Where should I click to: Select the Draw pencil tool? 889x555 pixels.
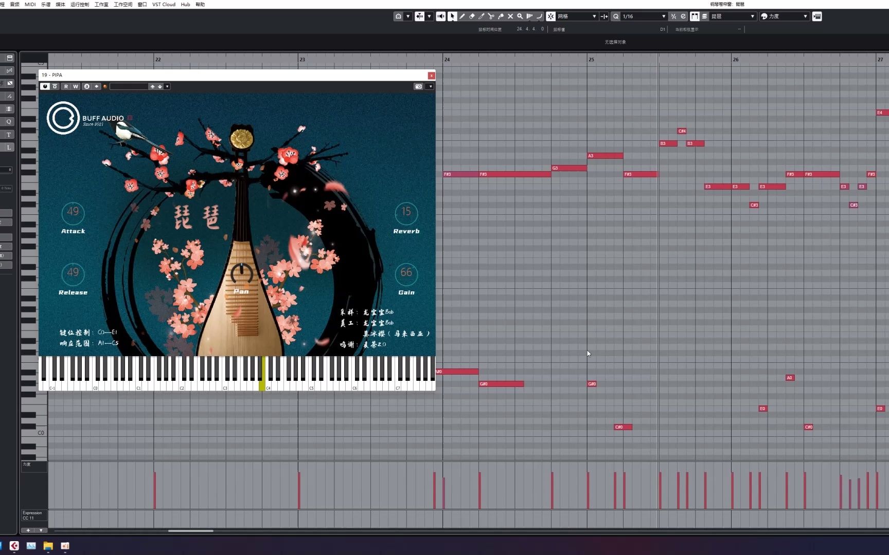pyautogui.click(x=462, y=16)
